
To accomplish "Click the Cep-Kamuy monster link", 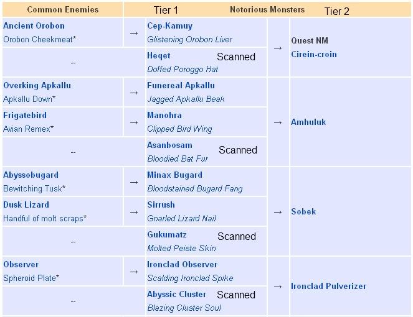I will [x=169, y=26].
